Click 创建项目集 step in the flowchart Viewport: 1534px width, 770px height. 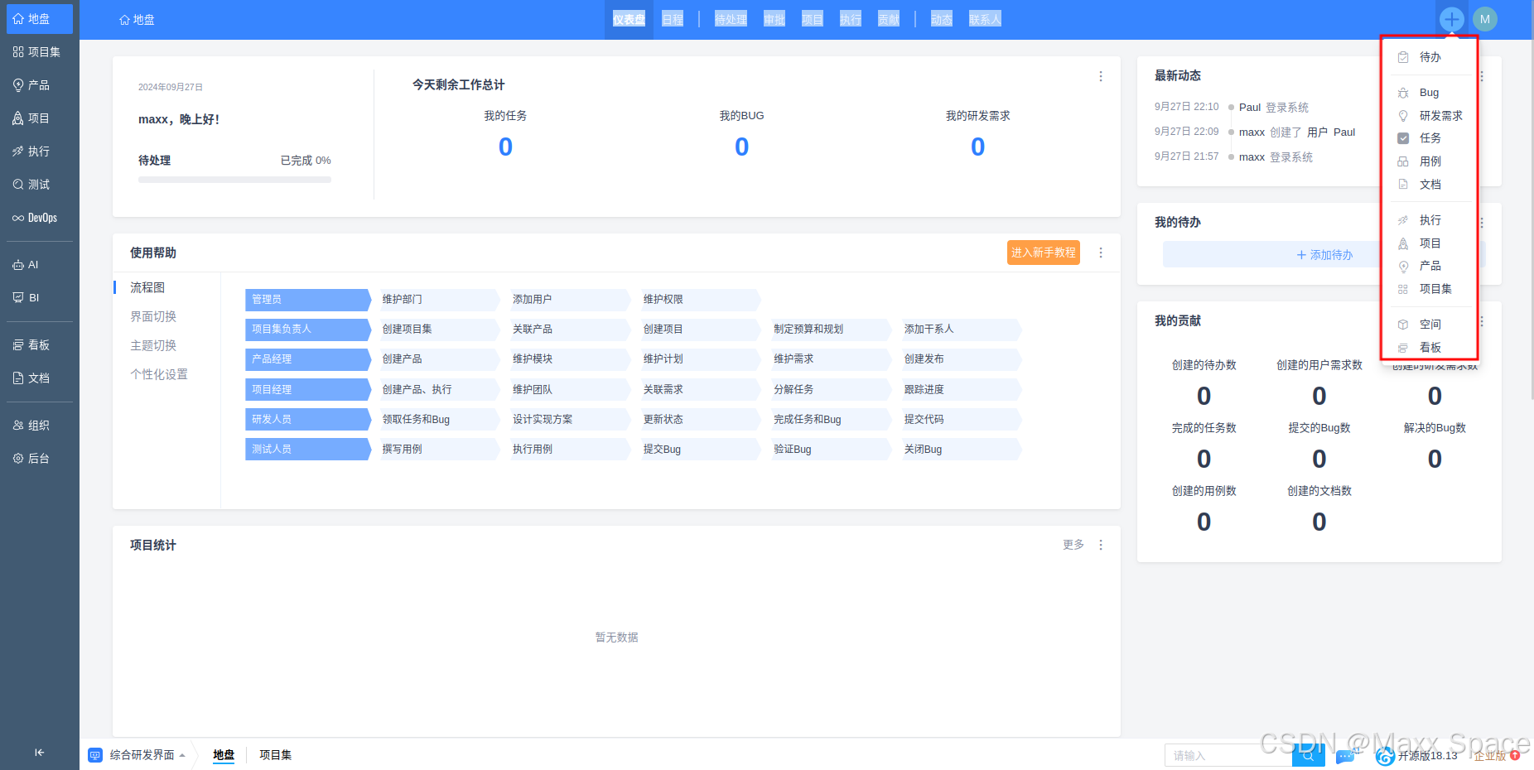[438, 330]
